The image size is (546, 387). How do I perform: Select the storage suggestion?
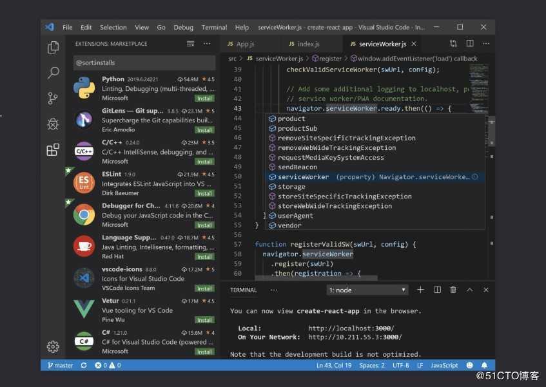[x=375, y=187]
